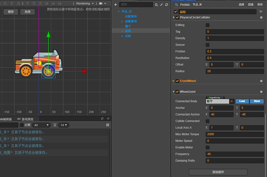Open the console log type All dropdown
This screenshot has height=177, width=267.
pyautogui.click(x=42, y=125)
